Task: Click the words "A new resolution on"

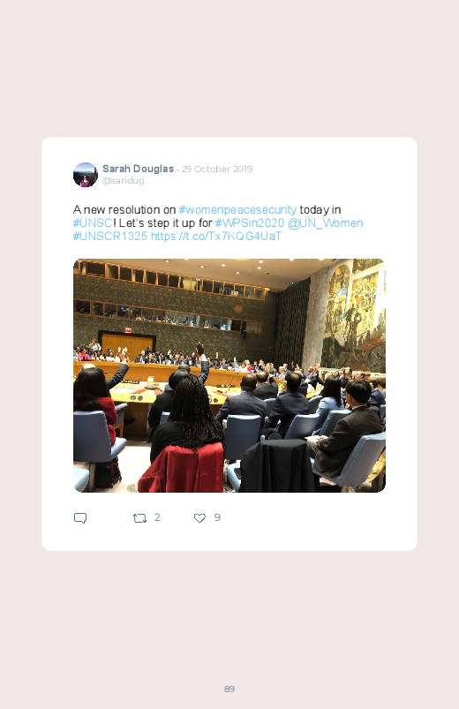Action: tap(124, 210)
